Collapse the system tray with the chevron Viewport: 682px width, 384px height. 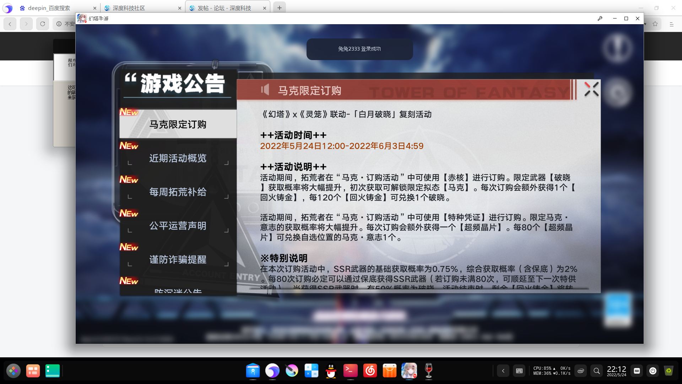coord(503,371)
